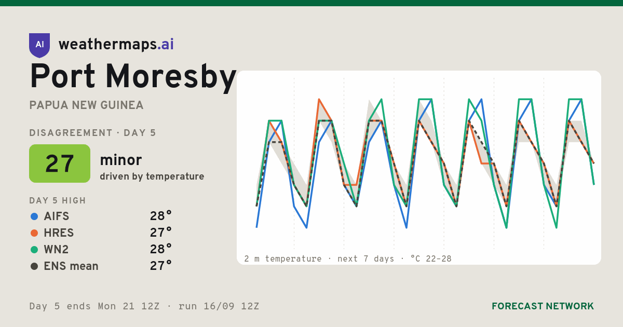Click the green disagreement score 27 badge
Screen dimensions: 623x327
pyautogui.click(x=60, y=163)
